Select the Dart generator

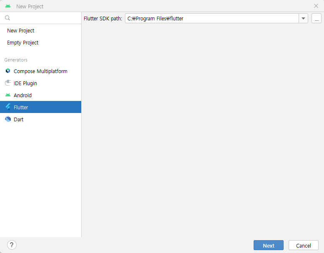click(x=40, y=119)
